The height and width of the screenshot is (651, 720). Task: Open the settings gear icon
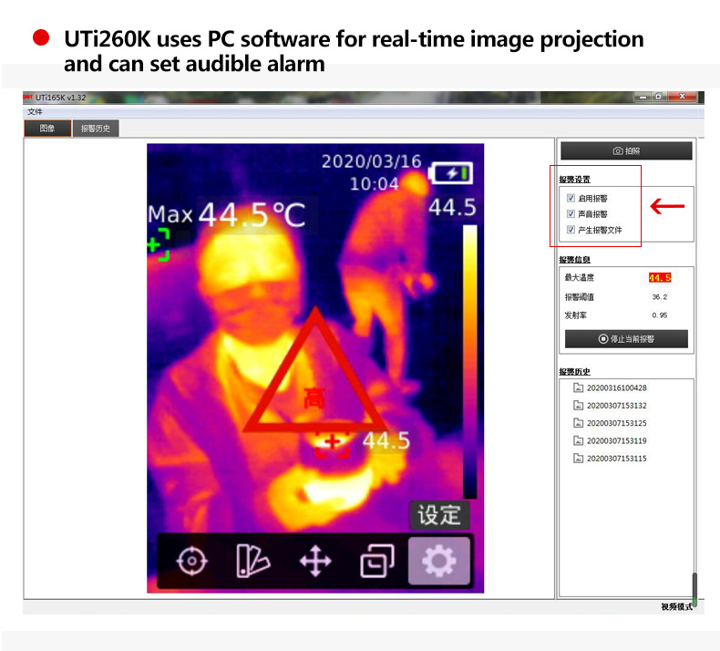[439, 561]
